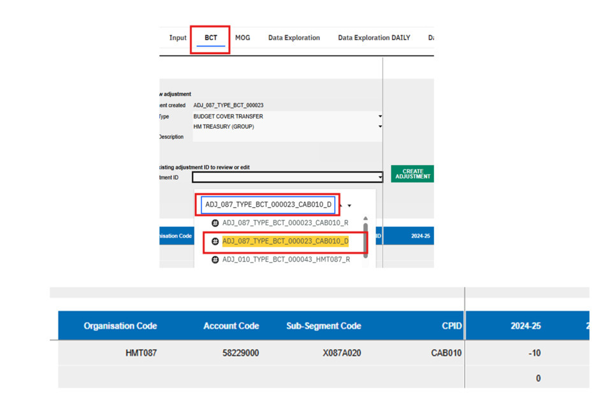
Task: Click the search box containing ADJ_087_TYPE_BCT_000023_CAB010_D
Action: click(268, 205)
